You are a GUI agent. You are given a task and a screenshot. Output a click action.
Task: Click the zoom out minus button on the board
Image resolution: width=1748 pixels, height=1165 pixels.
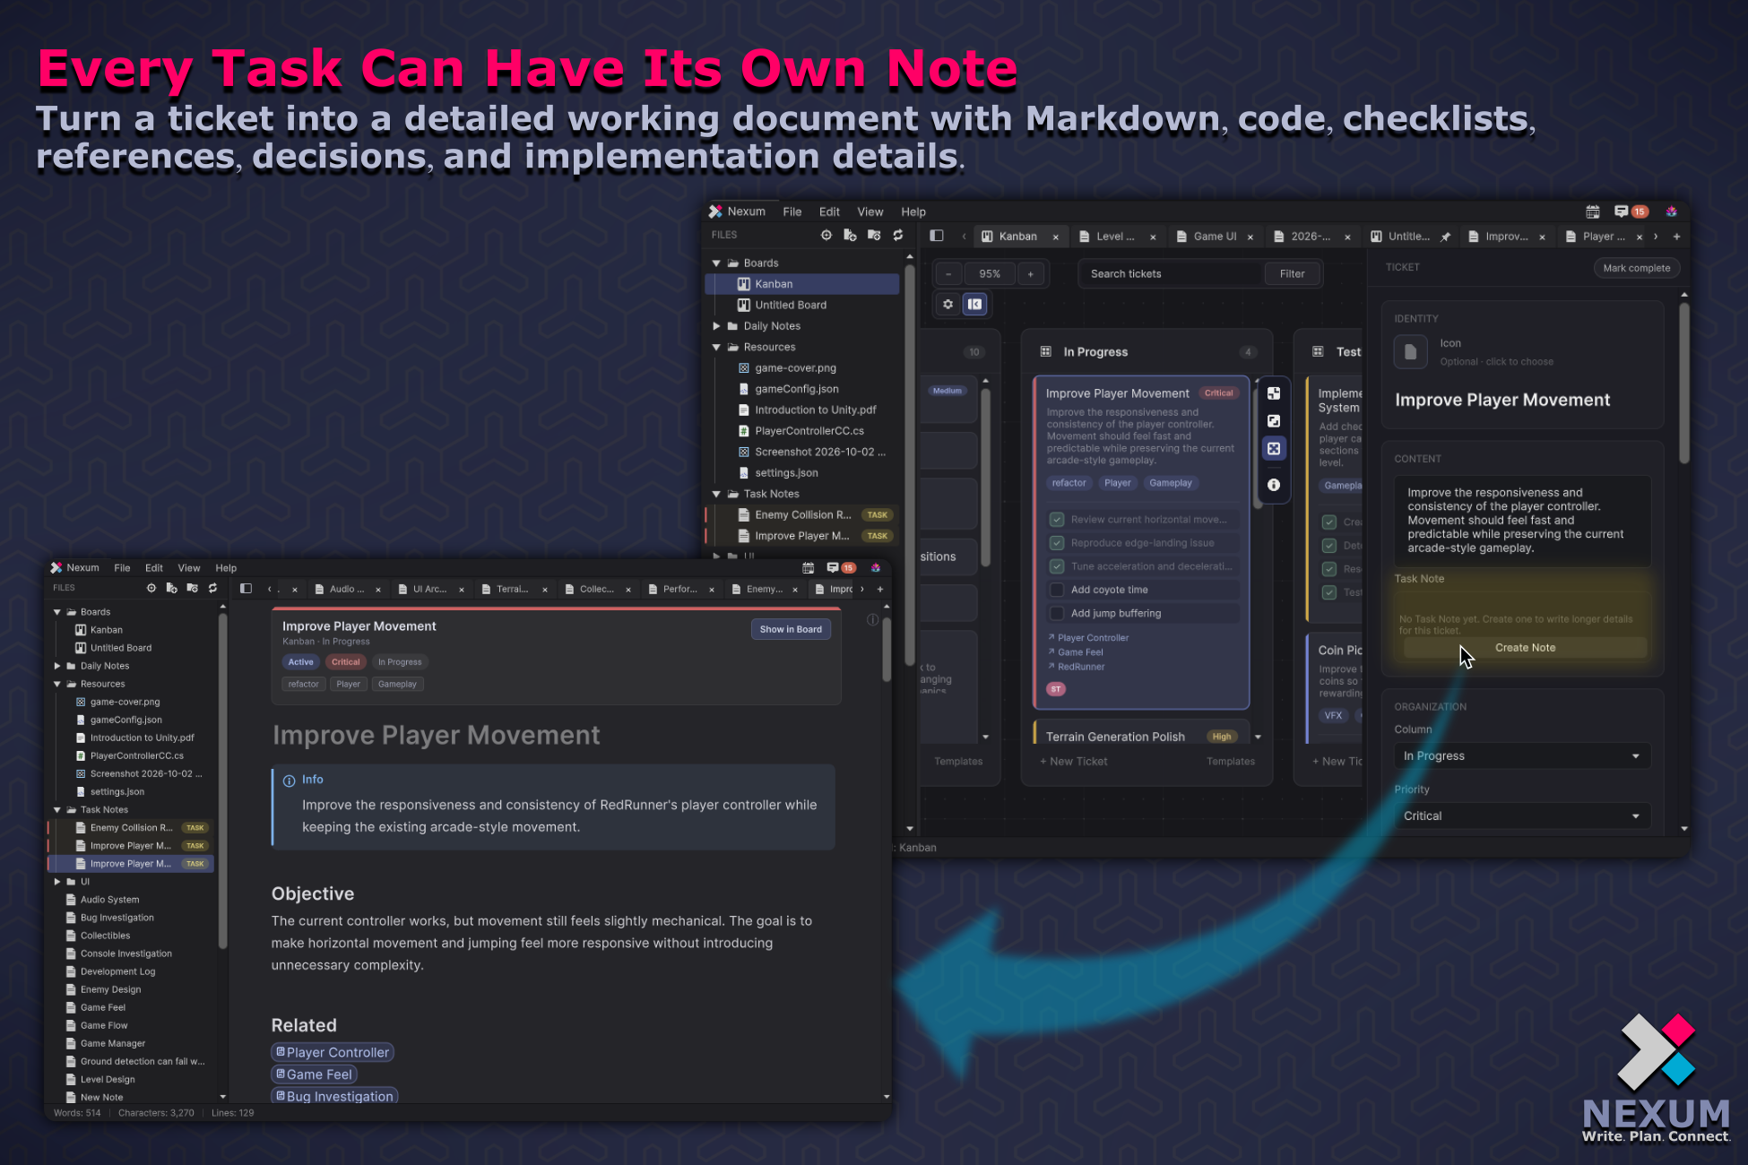point(948,273)
